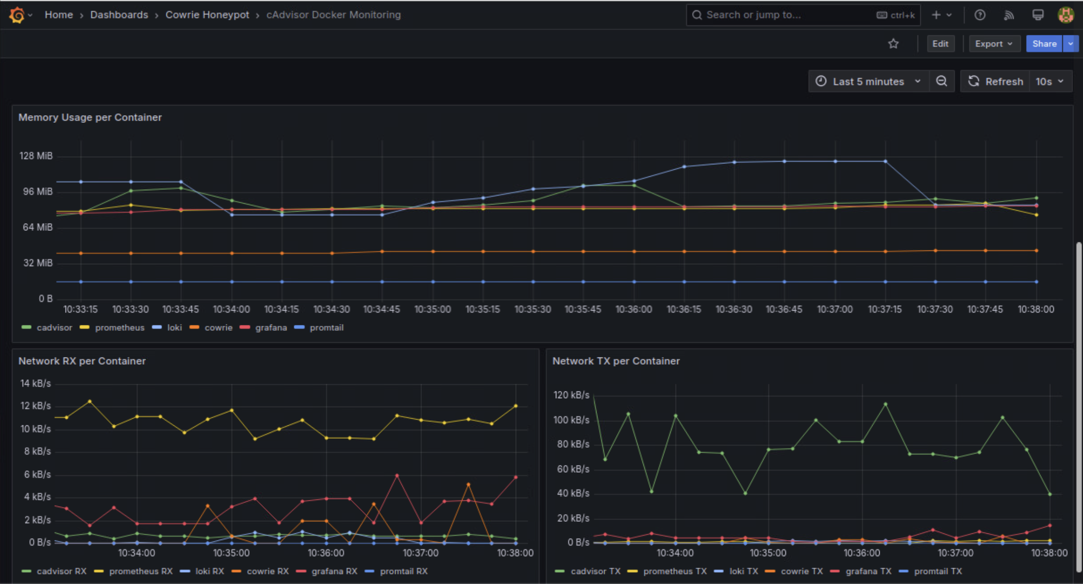Click the Memory Usage per Container title
This screenshot has height=584, width=1083.
[90, 118]
